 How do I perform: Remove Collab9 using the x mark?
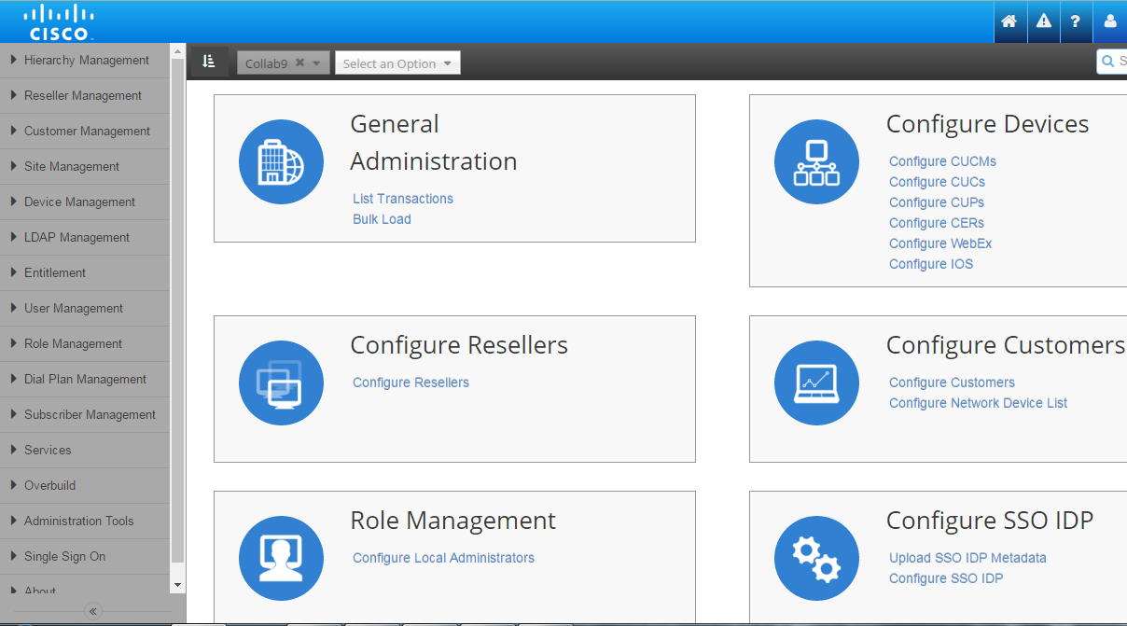[x=299, y=63]
